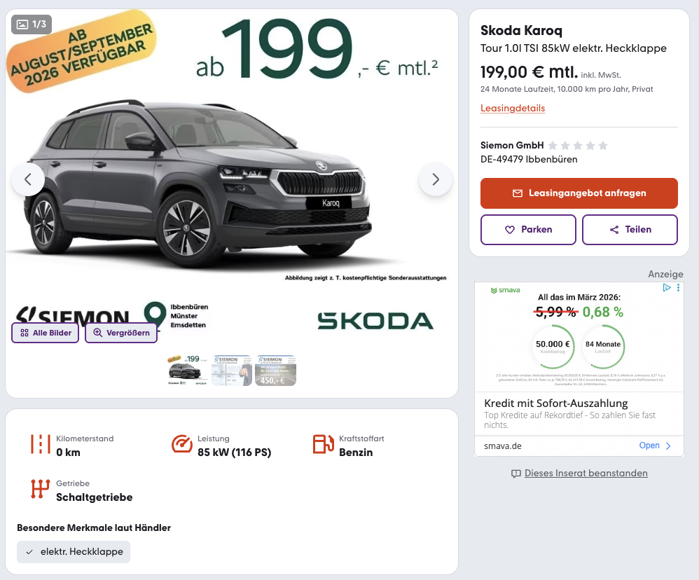Viewport: 699px width, 580px height.
Task: Select the second Siemon thumbnail
Action: tap(232, 370)
